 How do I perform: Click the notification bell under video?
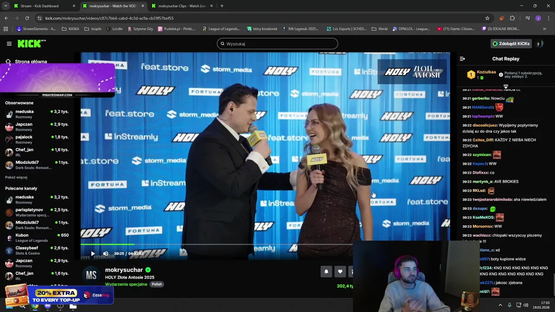pyautogui.click(x=326, y=272)
